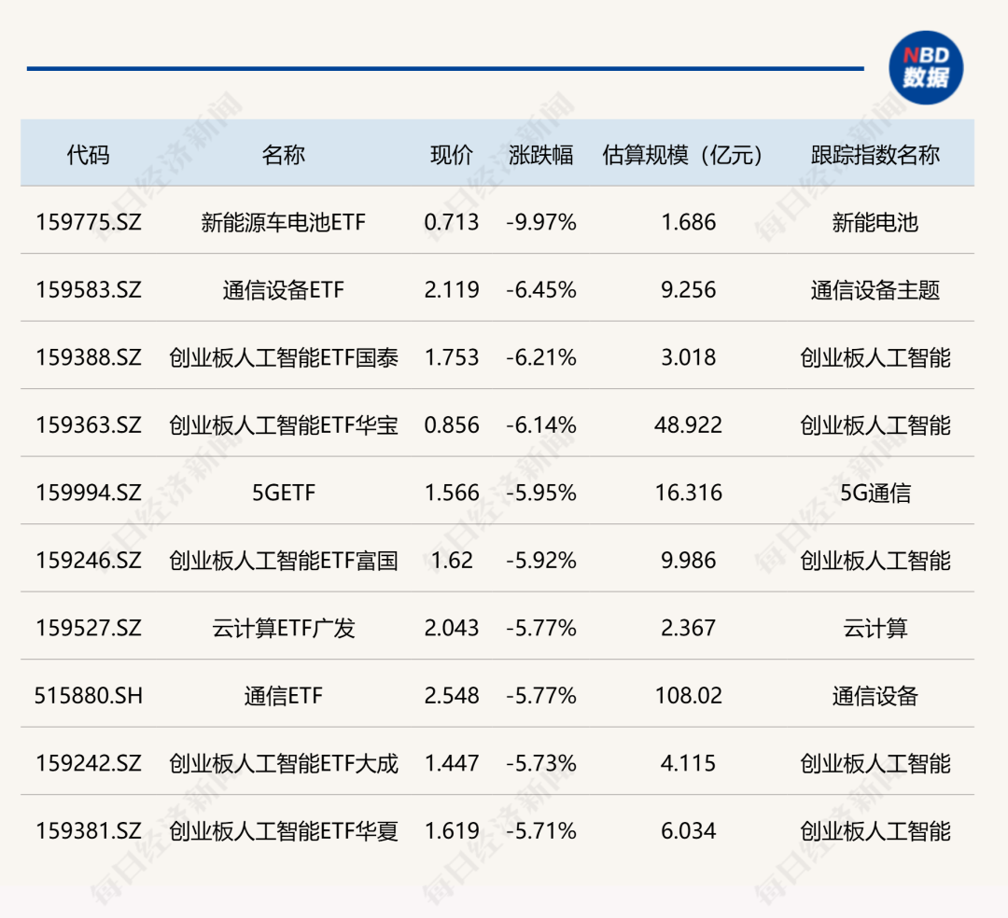Viewport: 1008px width, 918px height.
Task: Click the index name 通信设备 in 515880.SH row
Action: coord(875,696)
